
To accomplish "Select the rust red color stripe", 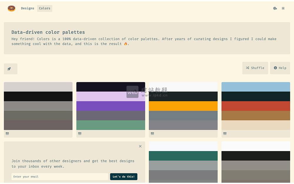I will [x=256, y=106].
